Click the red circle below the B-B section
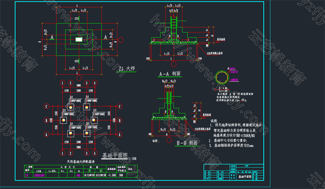The height and width of the screenshot is (189, 325). click(169, 140)
